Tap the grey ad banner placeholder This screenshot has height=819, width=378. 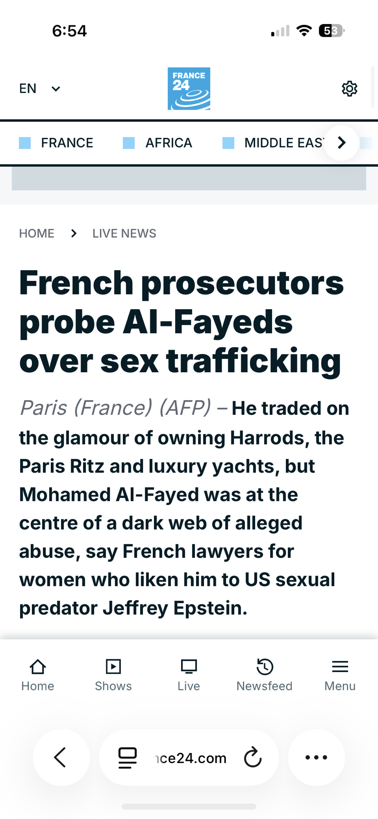[x=189, y=179]
